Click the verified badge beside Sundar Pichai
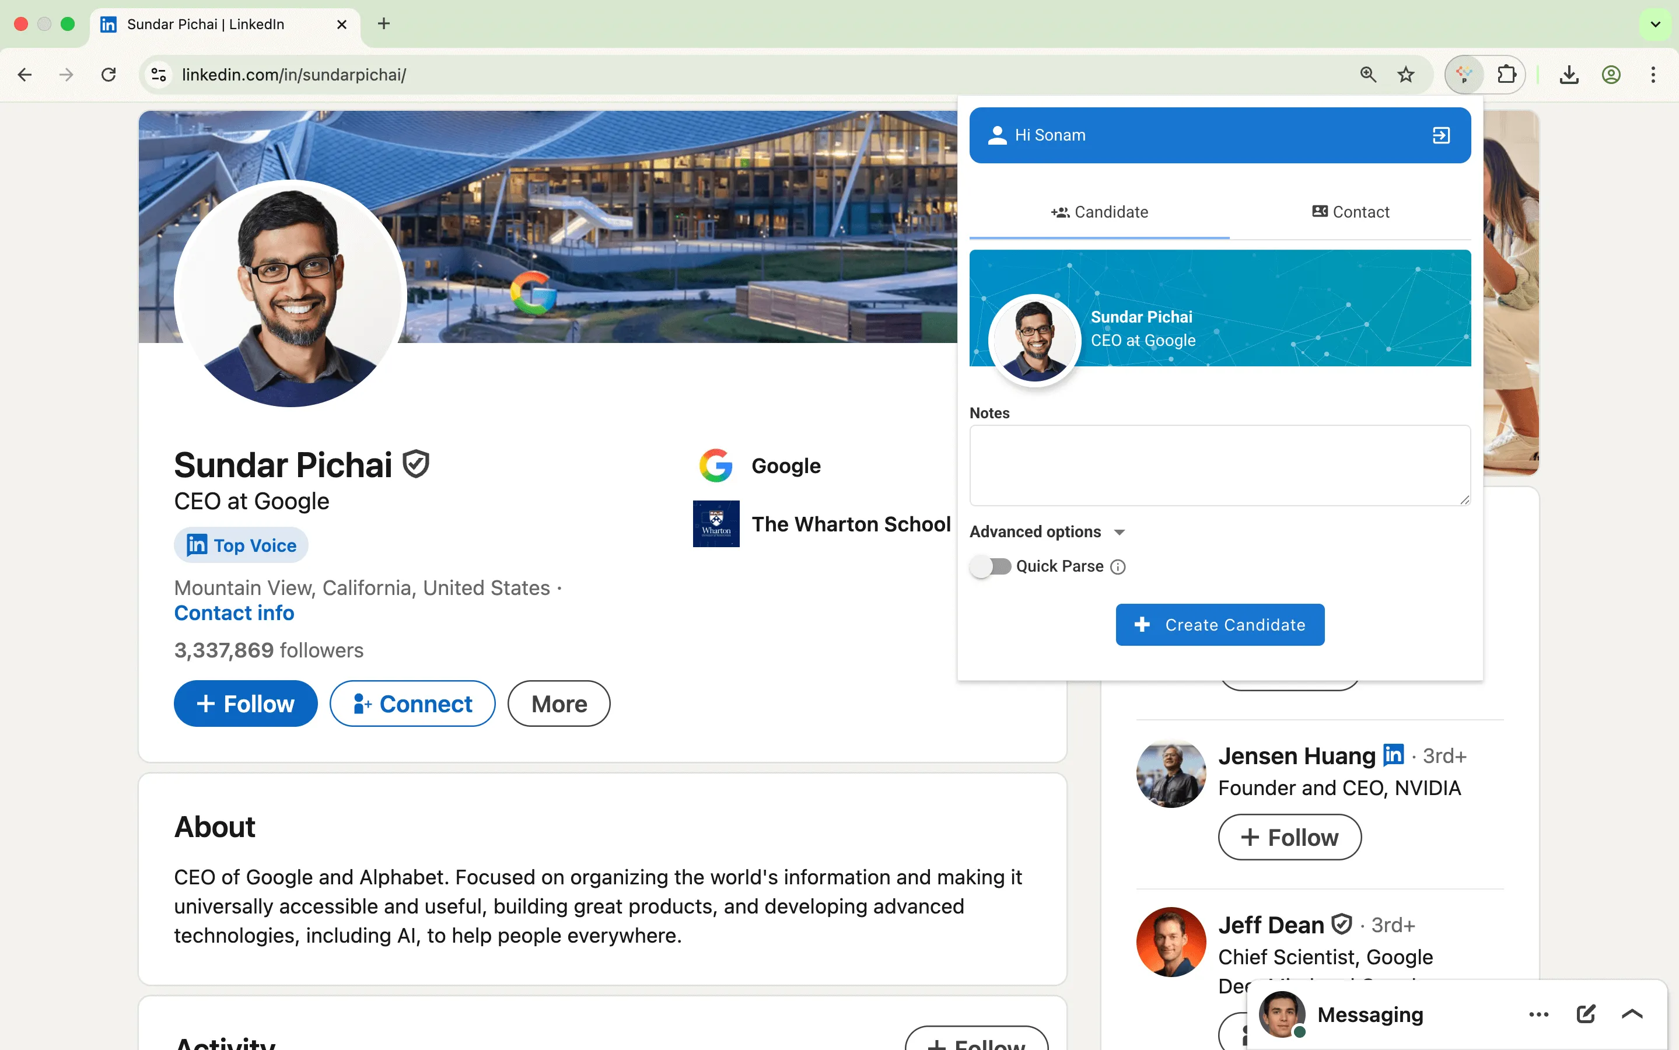The width and height of the screenshot is (1679, 1050). 416,464
